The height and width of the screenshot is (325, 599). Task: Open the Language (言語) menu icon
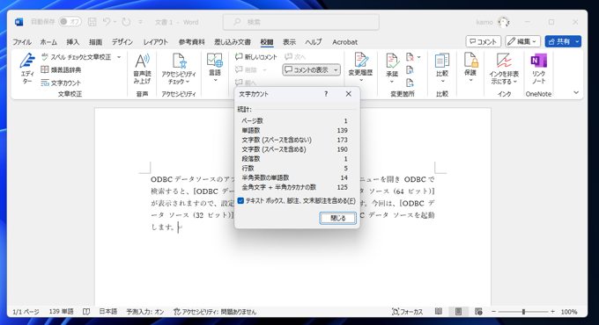tap(215, 61)
